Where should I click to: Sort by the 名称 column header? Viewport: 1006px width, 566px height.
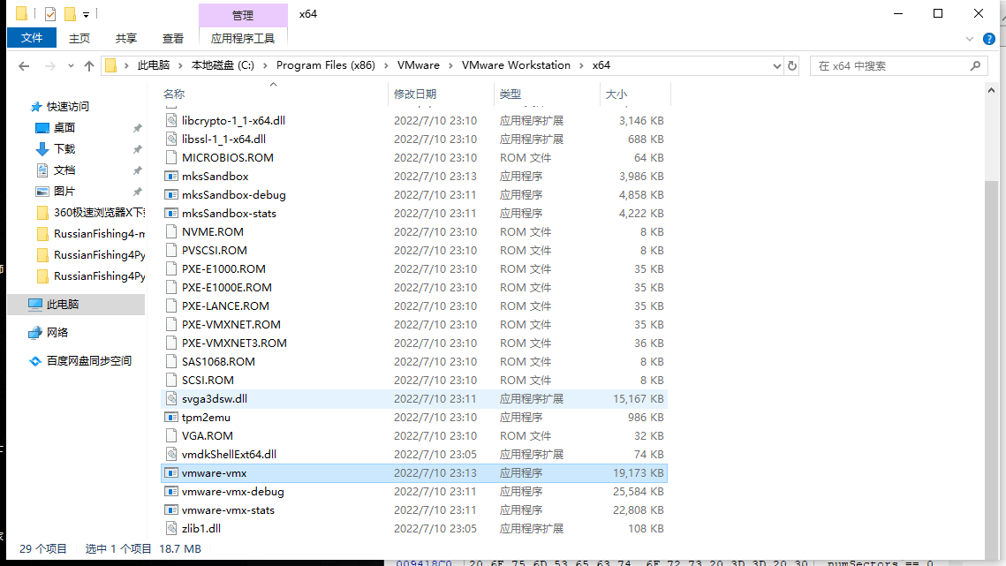click(174, 94)
